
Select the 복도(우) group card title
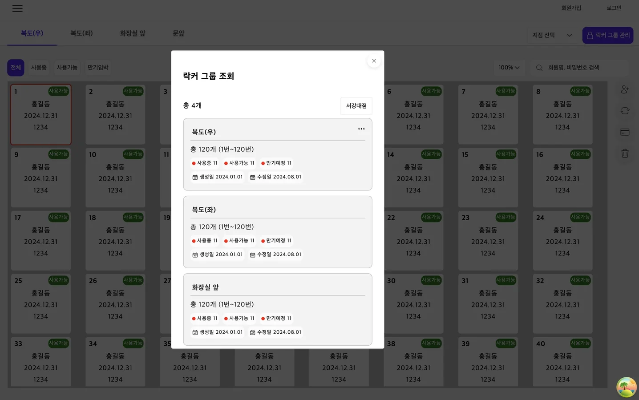point(204,132)
